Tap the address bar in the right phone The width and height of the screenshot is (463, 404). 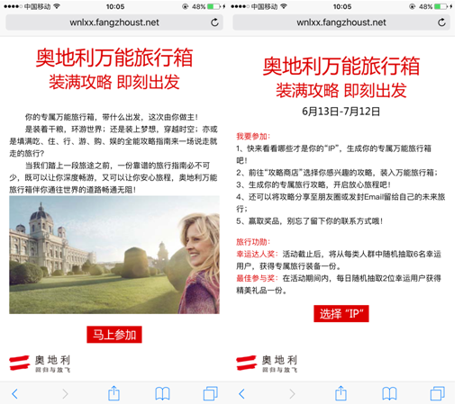[341, 22]
